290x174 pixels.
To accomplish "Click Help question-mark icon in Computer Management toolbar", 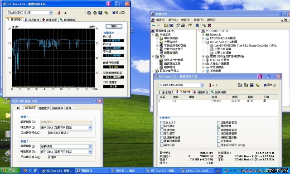I will pos(190,25).
